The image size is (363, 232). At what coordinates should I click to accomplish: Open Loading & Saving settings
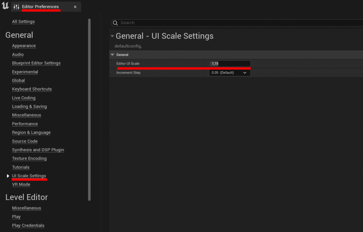click(x=29, y=106)
